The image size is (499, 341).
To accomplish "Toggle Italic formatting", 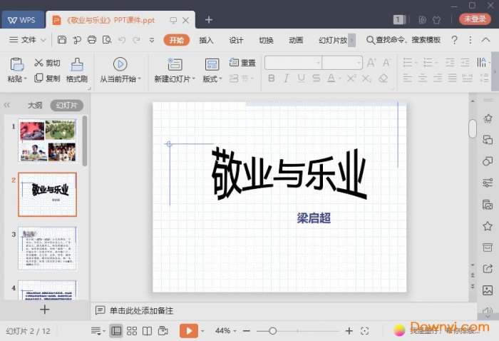I will point(286,78).
